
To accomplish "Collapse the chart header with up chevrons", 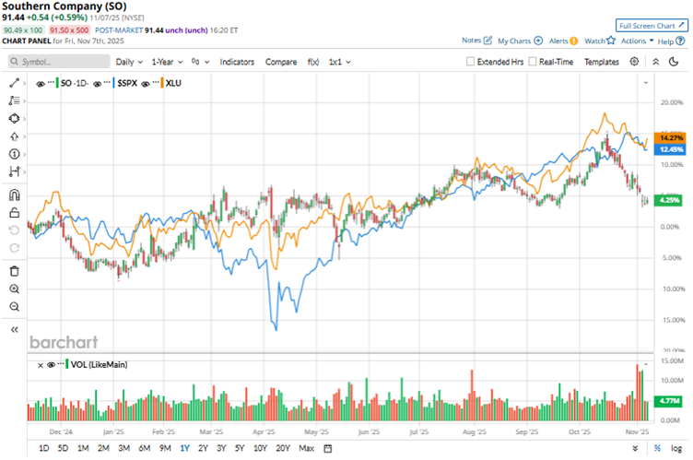I will tap(656, 62).
